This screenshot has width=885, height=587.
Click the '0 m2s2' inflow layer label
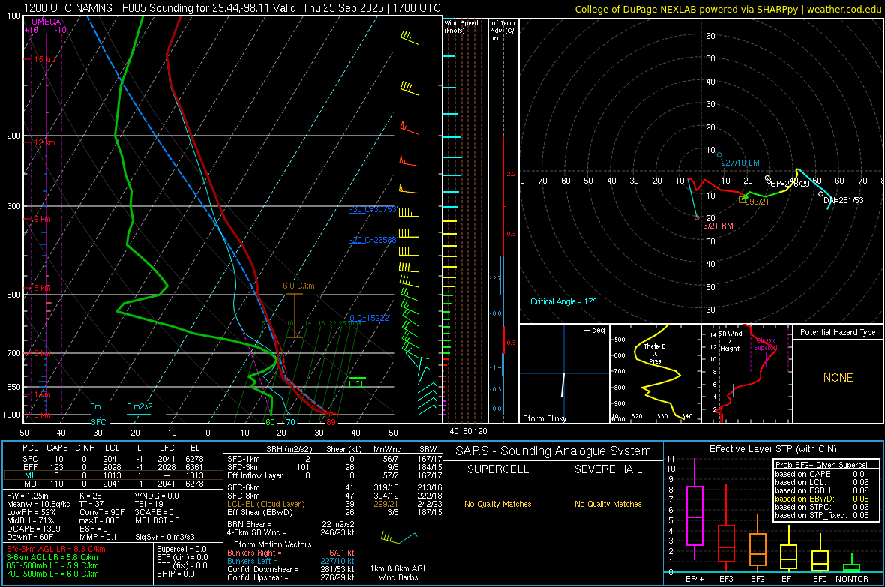coord(139,406)
